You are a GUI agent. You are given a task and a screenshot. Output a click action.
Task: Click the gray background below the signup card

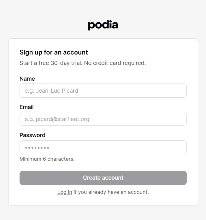tap(103, 214)
